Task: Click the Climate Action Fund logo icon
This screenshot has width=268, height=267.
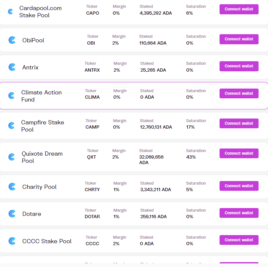Action: [11, 96]
